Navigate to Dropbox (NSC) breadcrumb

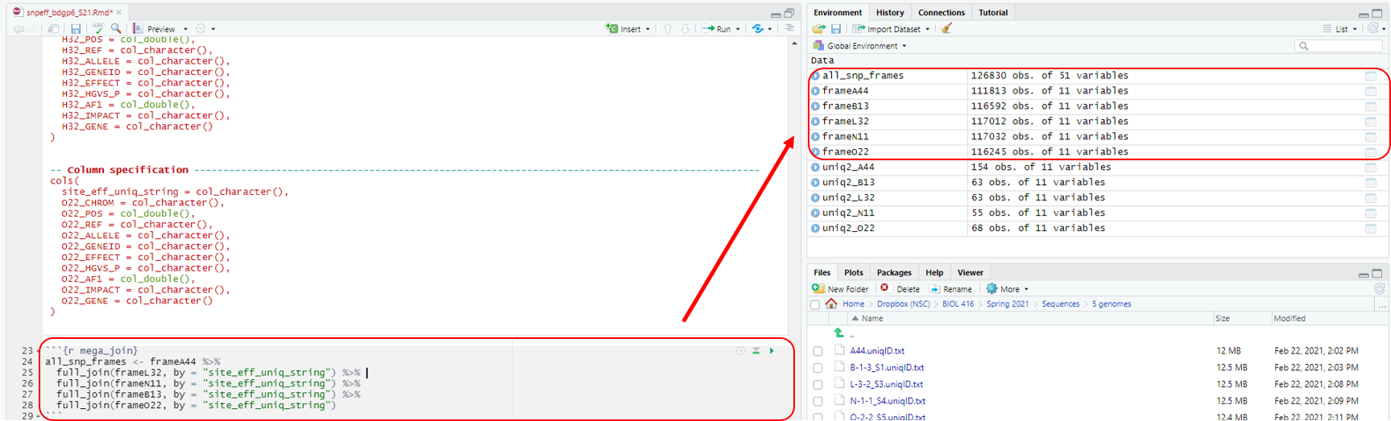[903, 304]
